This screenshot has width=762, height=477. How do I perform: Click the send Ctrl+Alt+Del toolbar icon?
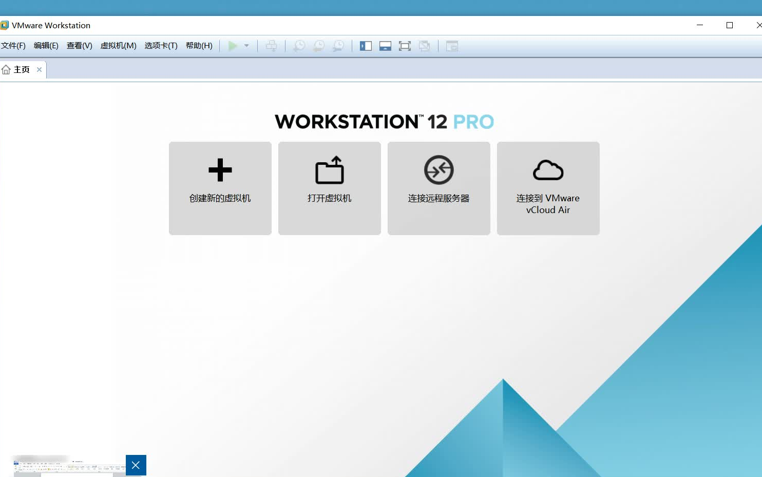coord(271,46)
